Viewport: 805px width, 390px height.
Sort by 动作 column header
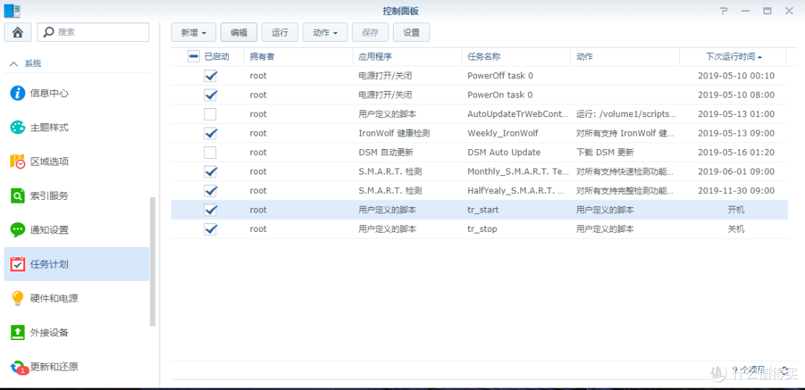[625, 57]
